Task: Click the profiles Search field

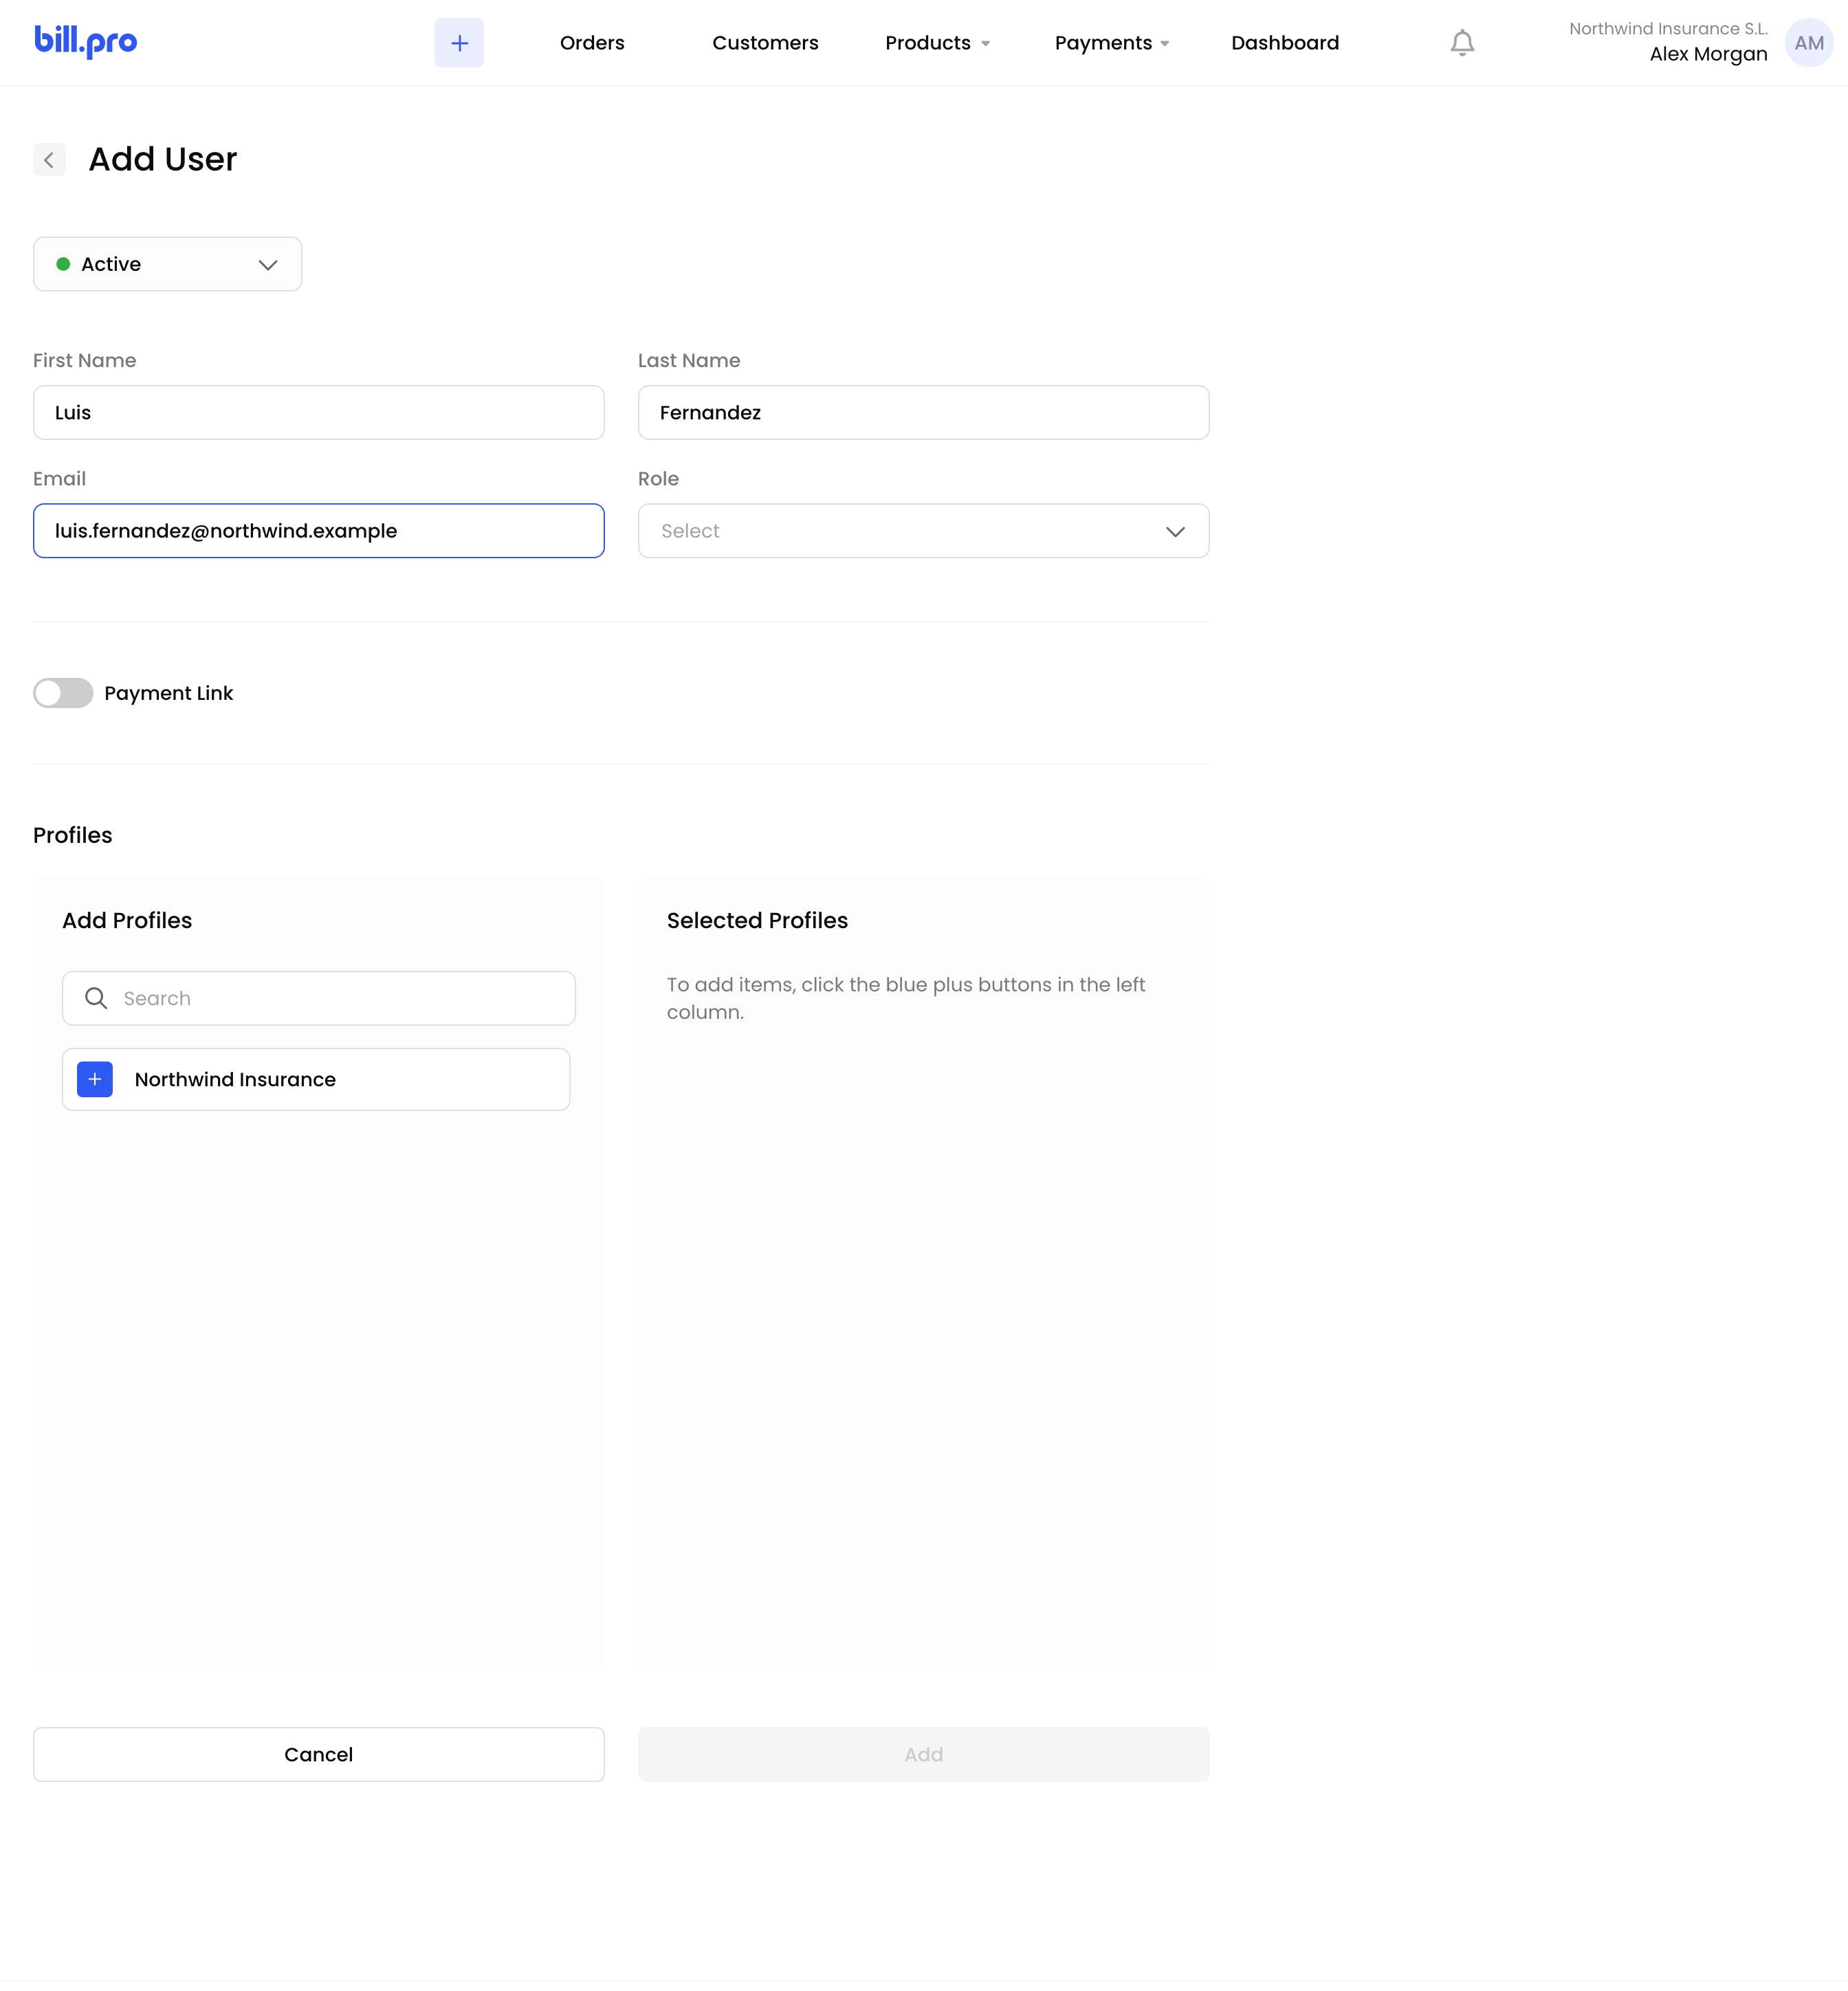Action: 319,998
